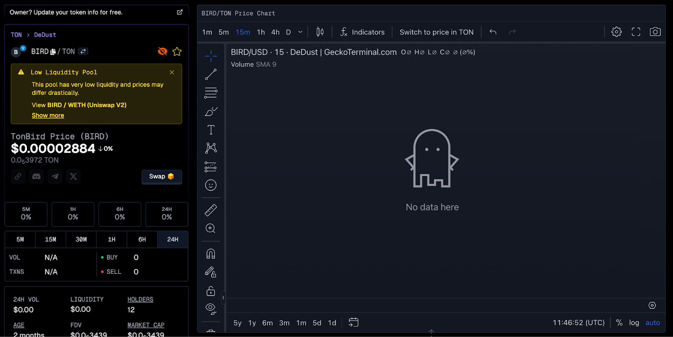The image size is (673, 337).
Task: Copy the BIRD token address
Action: 53,52
